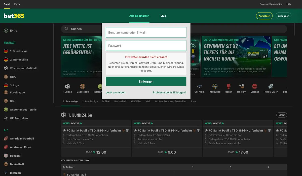Click the Baseball icon in sidebar

coord(6,156)
